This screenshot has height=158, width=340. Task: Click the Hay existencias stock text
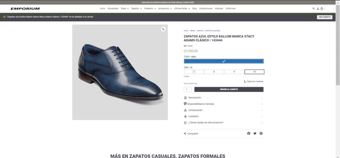pyautogui.click(x=191, y=83)
